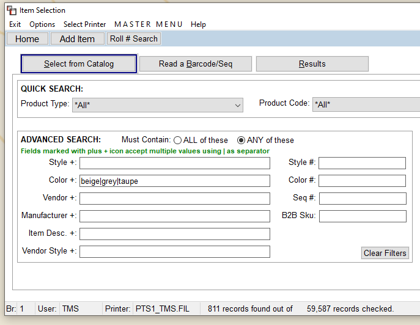Image resolution: width=420 pixels, height=325 pixels.
Task: Focus the Manufacturer + input field
Action: (x=175, y=216)
